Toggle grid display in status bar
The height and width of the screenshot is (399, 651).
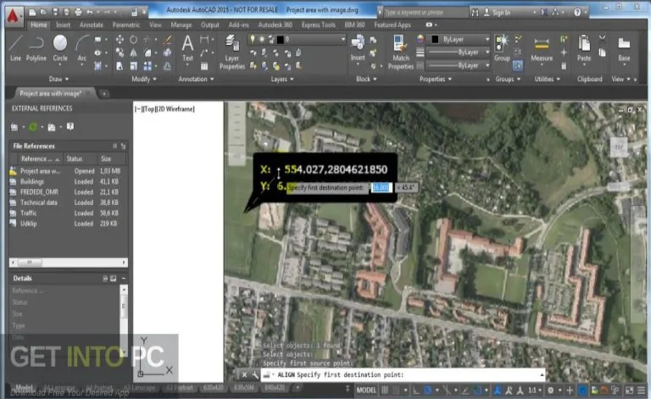[x=385, y=390]
